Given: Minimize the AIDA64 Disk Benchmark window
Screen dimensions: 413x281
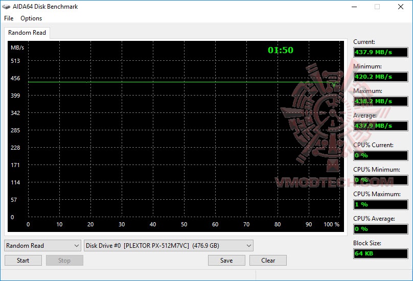Looking at the screenshot, I should click(354, 7).
